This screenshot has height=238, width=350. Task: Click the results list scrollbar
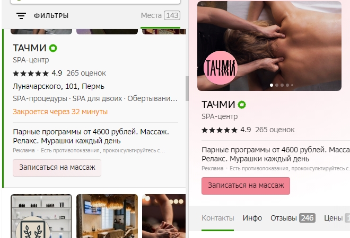(187, 88)
